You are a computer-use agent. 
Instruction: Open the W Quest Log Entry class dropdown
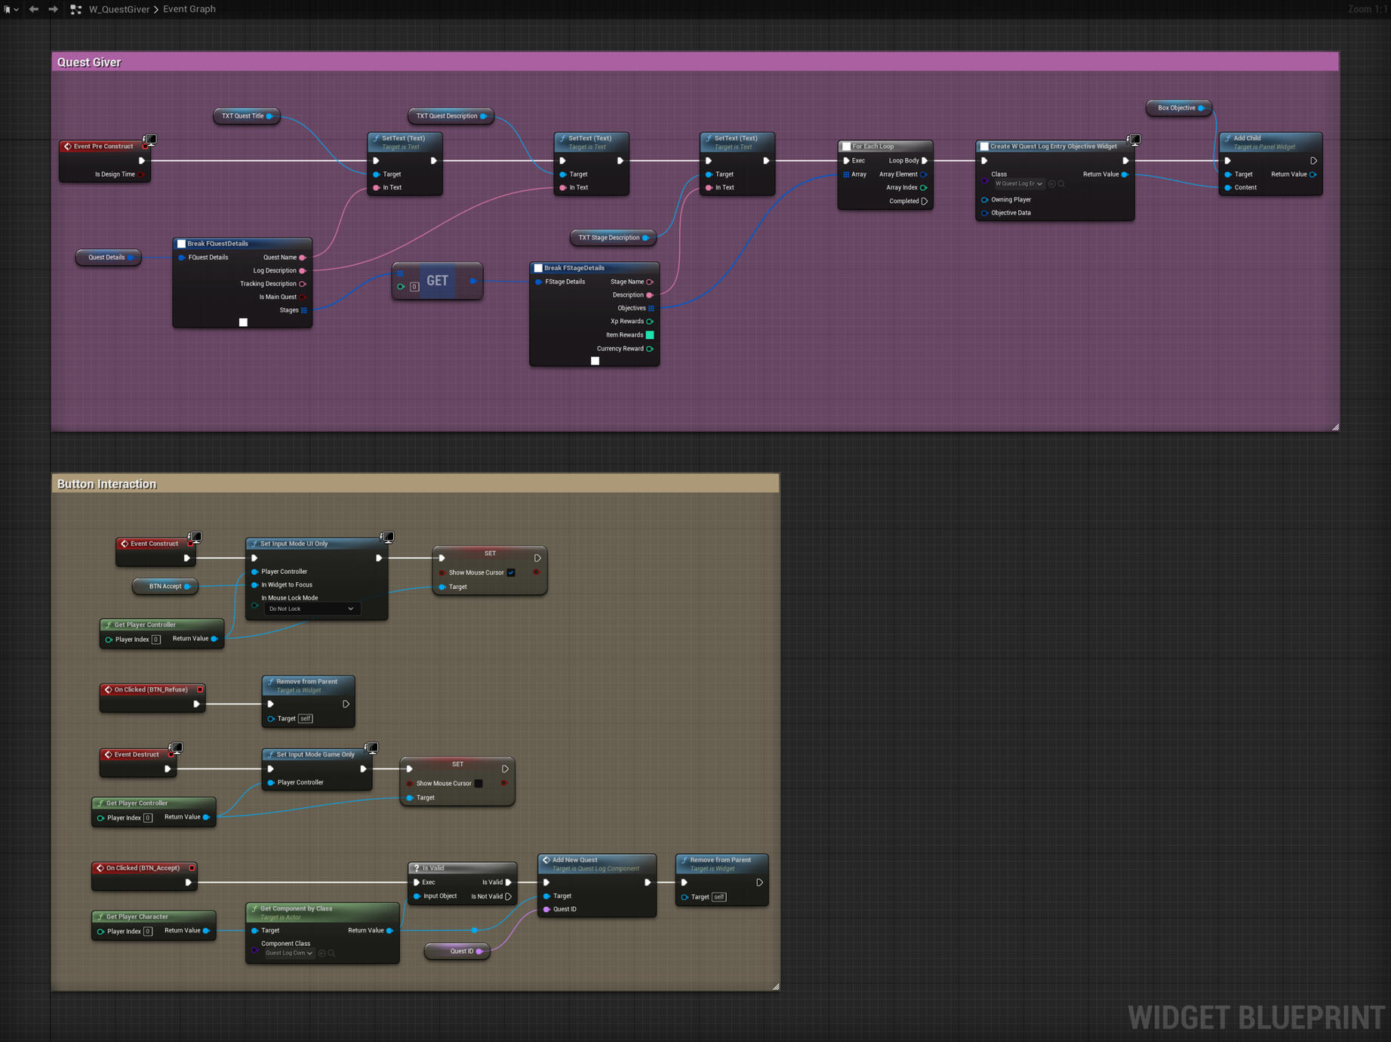pyautogui.click(x=1018, y=183)
